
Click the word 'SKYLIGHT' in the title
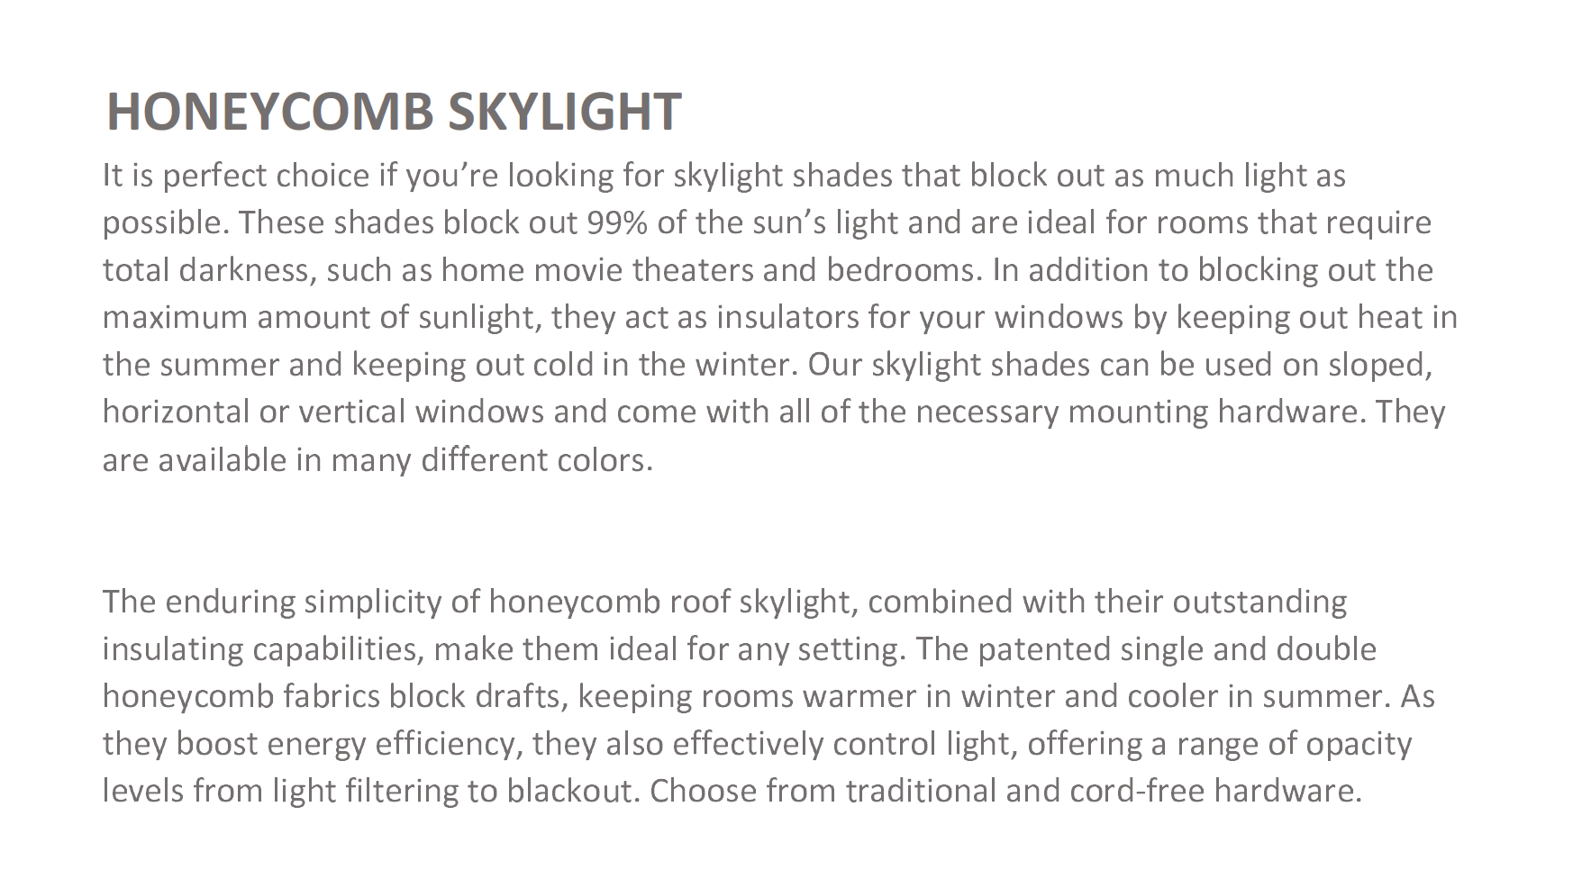(564, 112)
